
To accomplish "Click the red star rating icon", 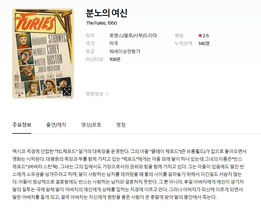I will pyautogui.click(x=200, y=35).
